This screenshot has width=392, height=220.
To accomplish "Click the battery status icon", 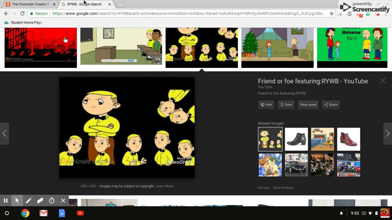I will click(376, 213).
